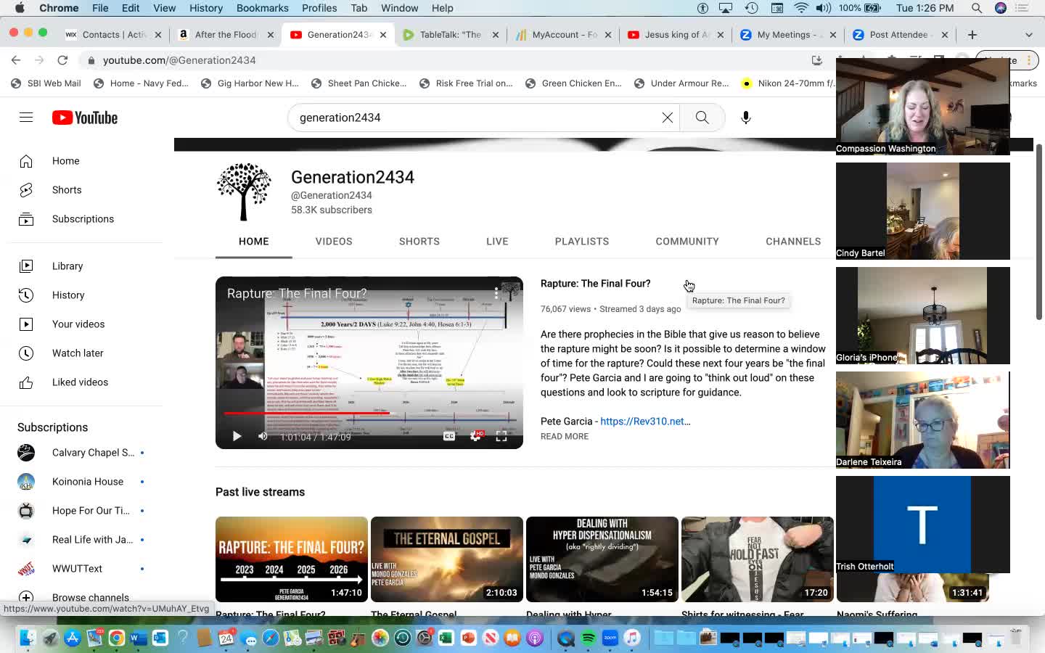This screenshot has width=1045, height=653.
Task: Open the Bookmarks menu in the menu bar
Action: (262, 8)
